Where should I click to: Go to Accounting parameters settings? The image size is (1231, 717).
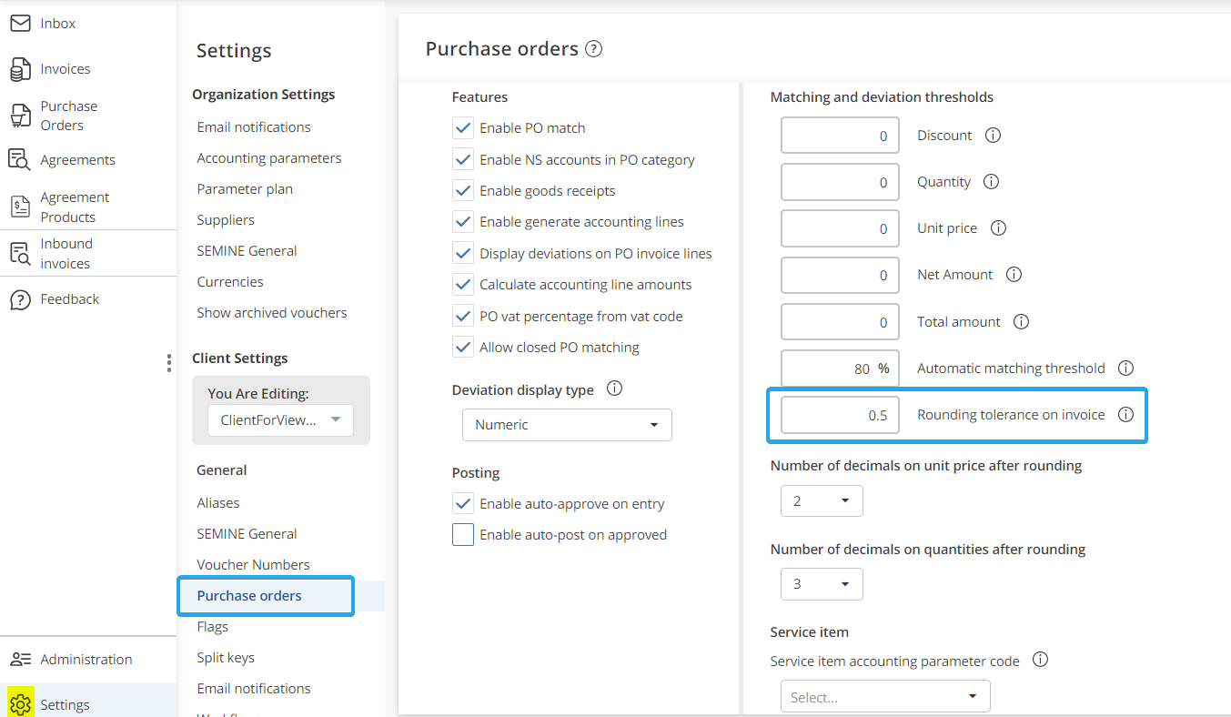[268, 158]
